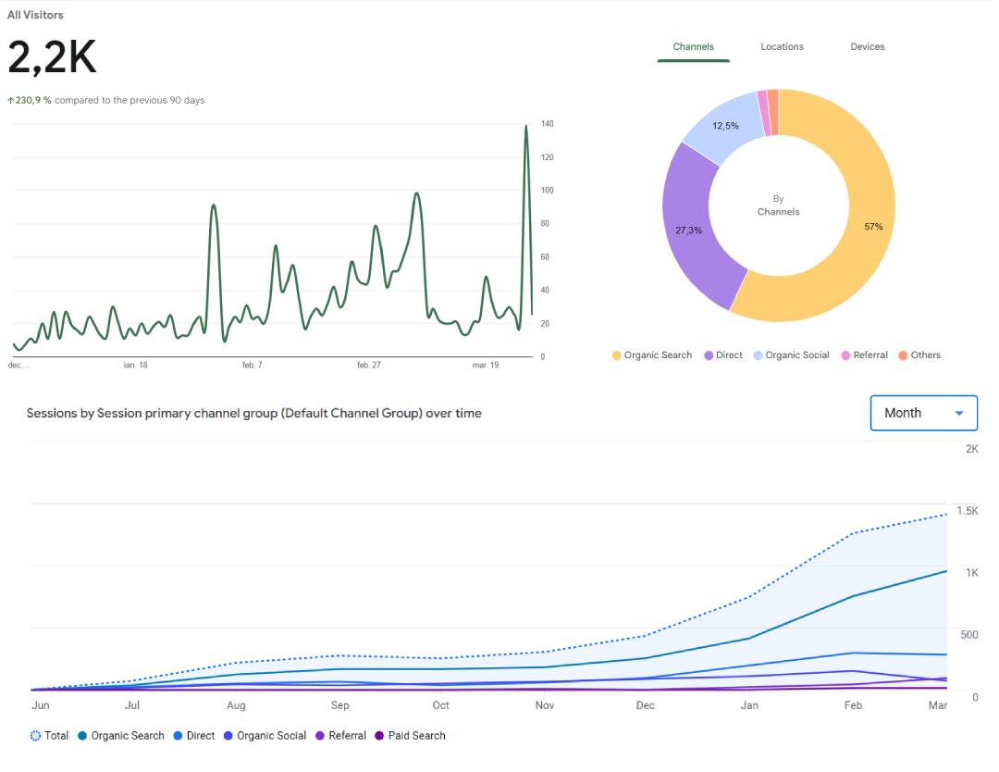This screenshot has height=772, width=999.
Task: Toggle Organic Social series in sessions legend
Action: (x=228, y=736)
